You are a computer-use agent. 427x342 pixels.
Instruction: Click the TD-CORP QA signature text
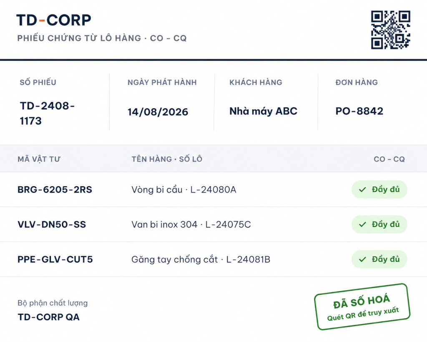48,317
